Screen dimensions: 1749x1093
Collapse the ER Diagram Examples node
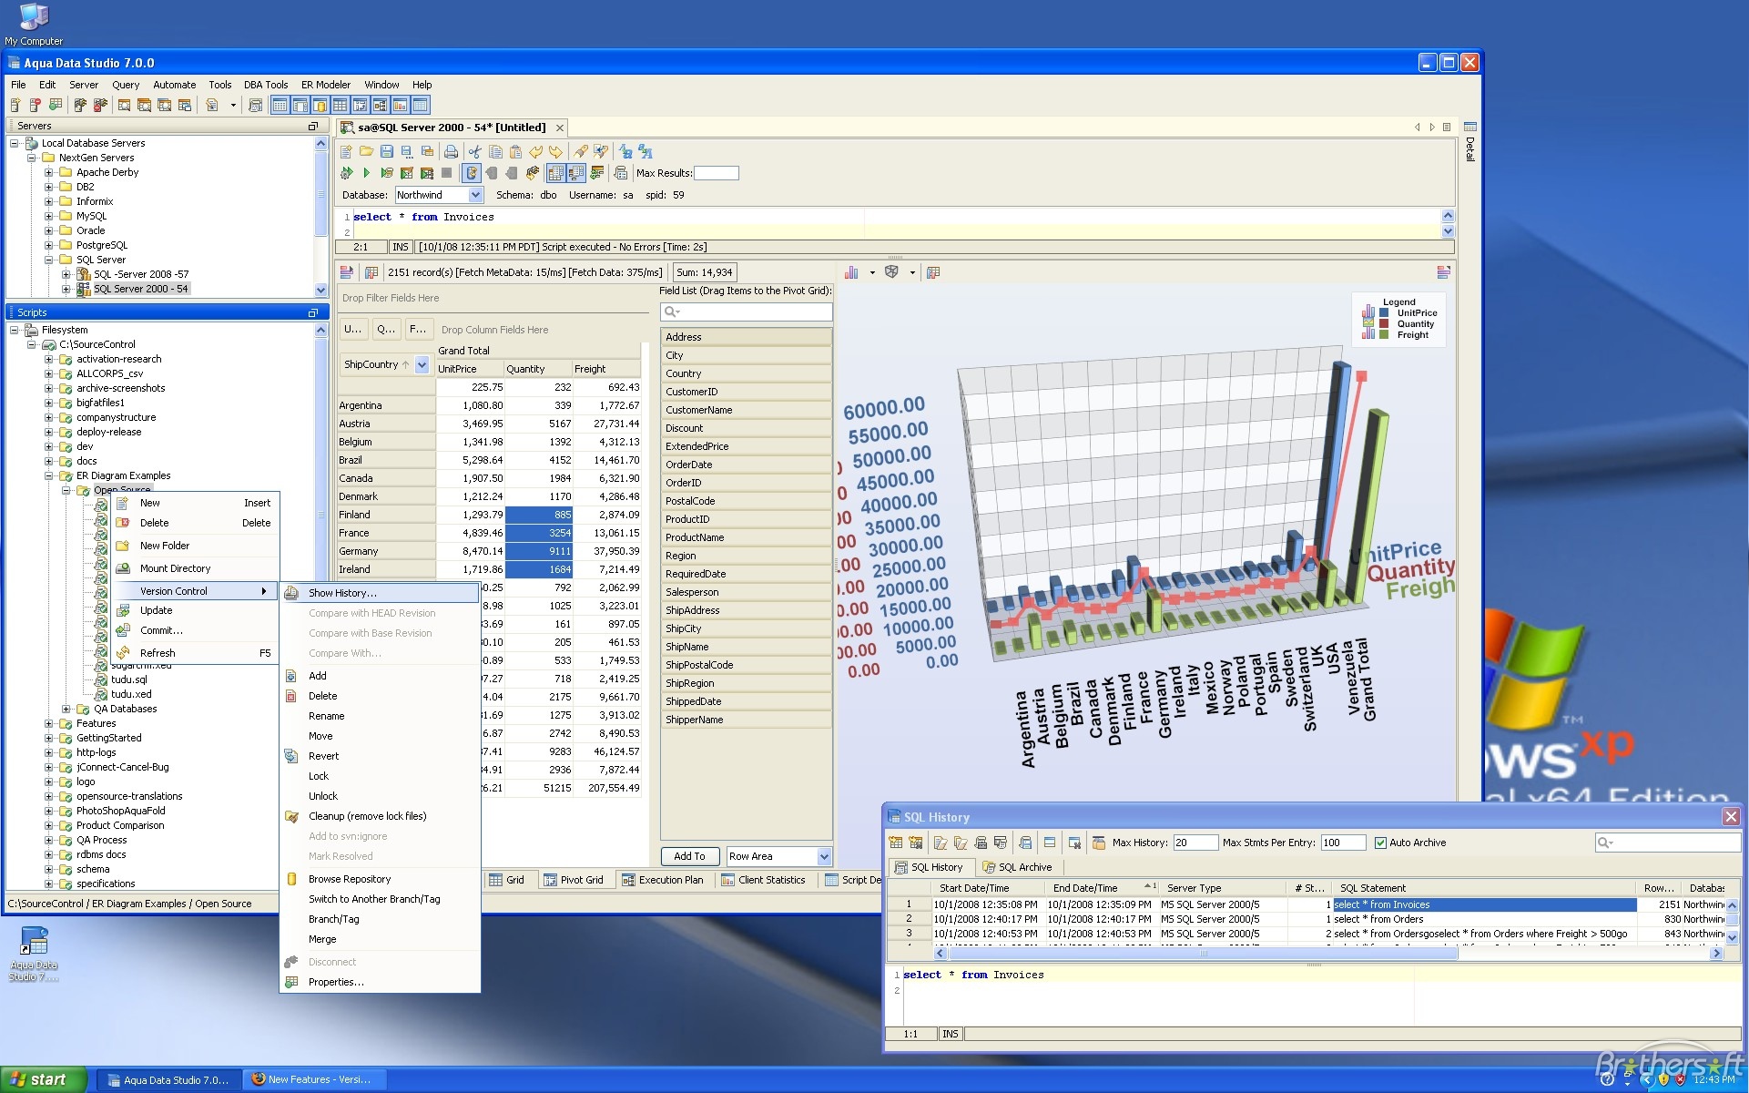coord(48,475)
